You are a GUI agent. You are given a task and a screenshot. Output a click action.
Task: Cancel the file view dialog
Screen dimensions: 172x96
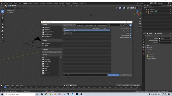tap(126, 75)
